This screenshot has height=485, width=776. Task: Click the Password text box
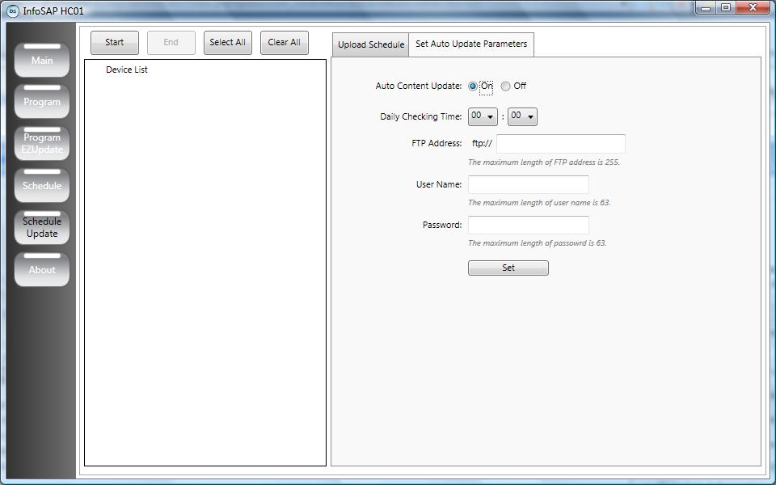tap(528, 225)
